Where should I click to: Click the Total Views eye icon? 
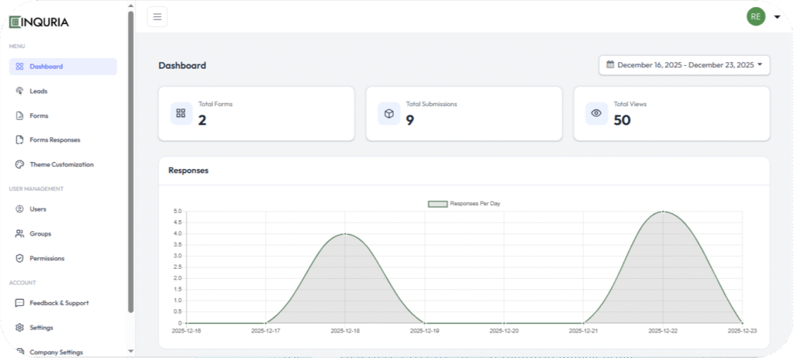(596, 113)
